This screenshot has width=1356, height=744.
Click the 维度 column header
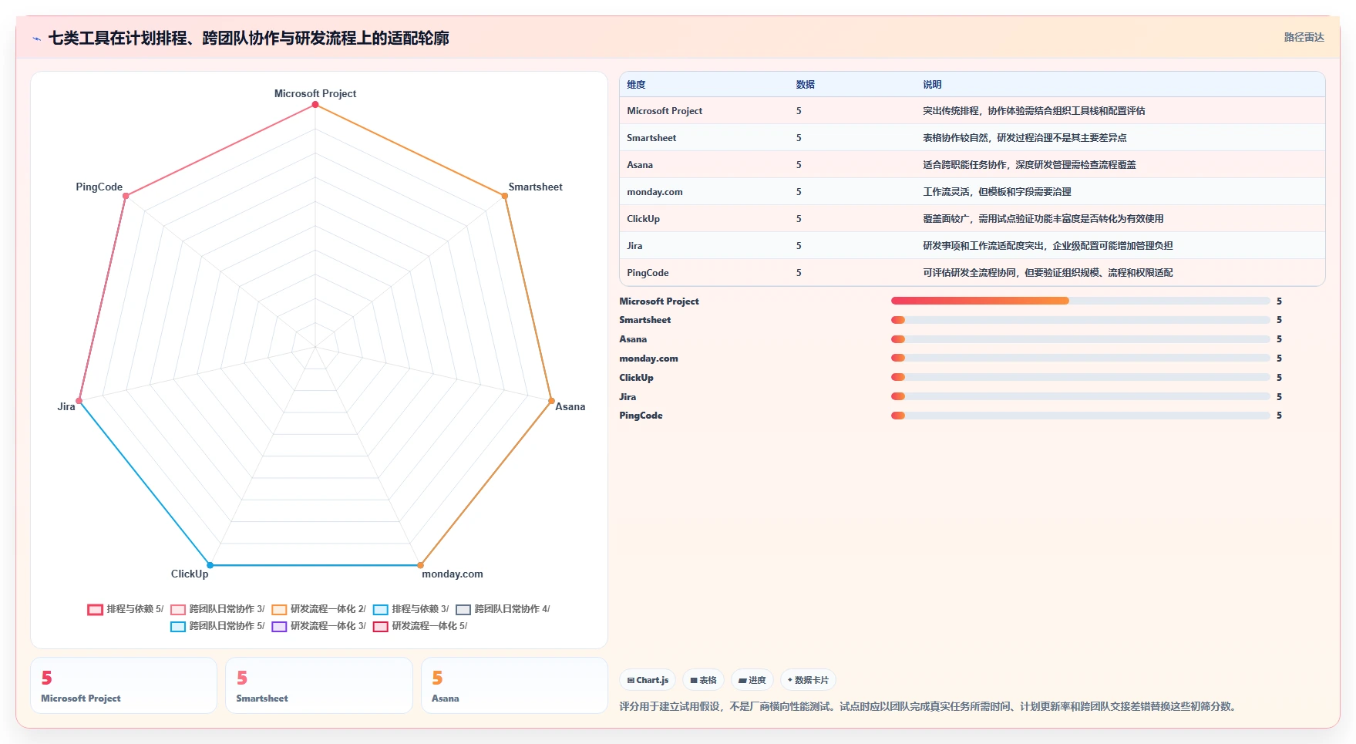point(636,85)
